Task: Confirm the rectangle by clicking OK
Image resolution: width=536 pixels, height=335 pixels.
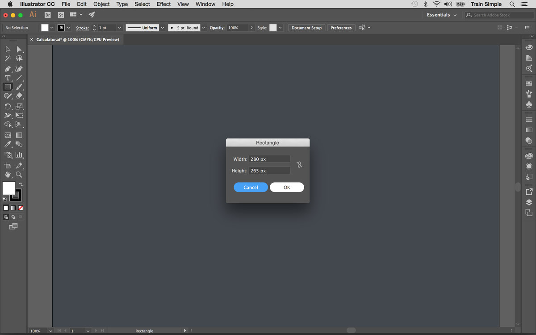Action: point(287,187)
